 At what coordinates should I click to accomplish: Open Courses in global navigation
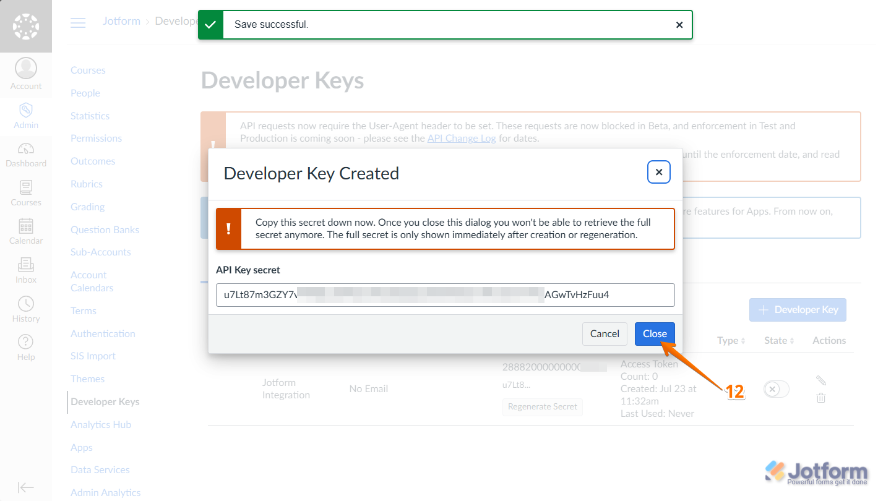[x=26, y=194]
